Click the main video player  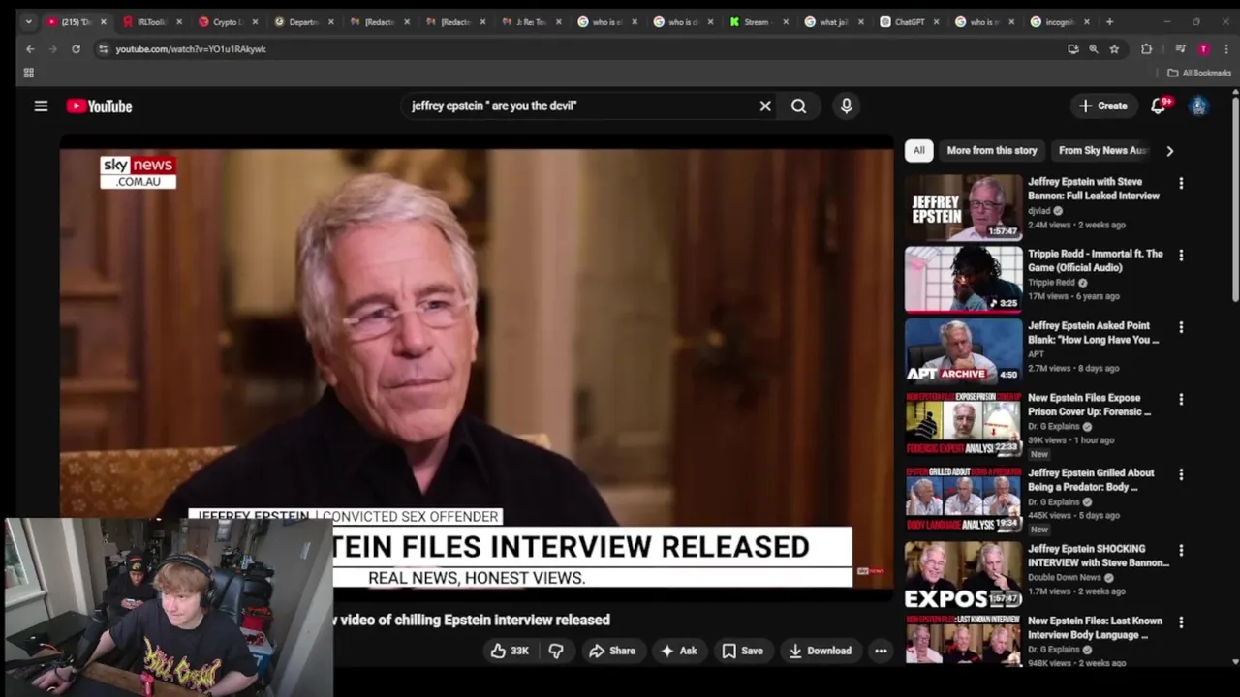[477, 368]
